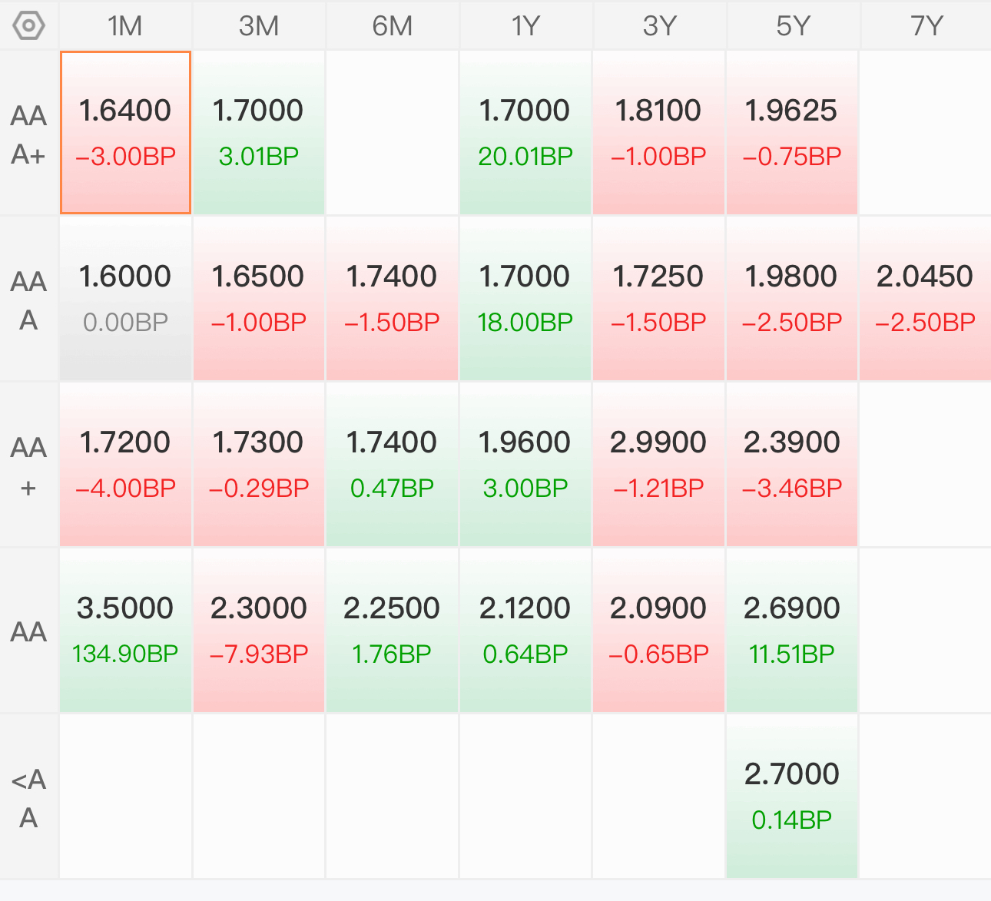Click the AA+ 6M cell with 0.47BP
This screenshot has width=991, height=901.
pos(392,465)
